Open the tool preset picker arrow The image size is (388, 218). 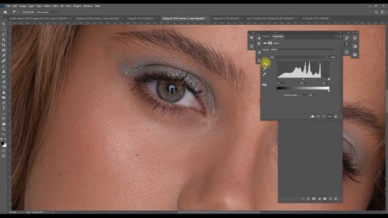coord(18,12)
